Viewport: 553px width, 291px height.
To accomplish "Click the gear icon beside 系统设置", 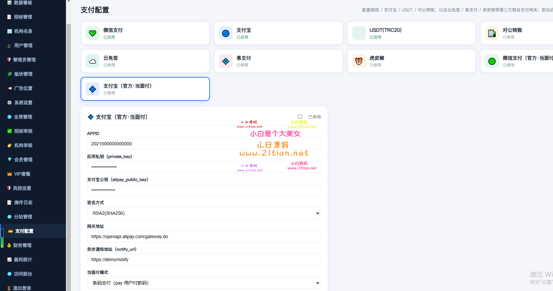I will coord(9,103).
